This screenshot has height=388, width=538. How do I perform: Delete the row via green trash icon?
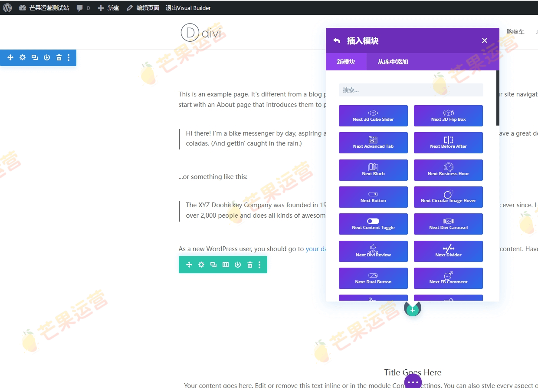click(x=249, y=264)
